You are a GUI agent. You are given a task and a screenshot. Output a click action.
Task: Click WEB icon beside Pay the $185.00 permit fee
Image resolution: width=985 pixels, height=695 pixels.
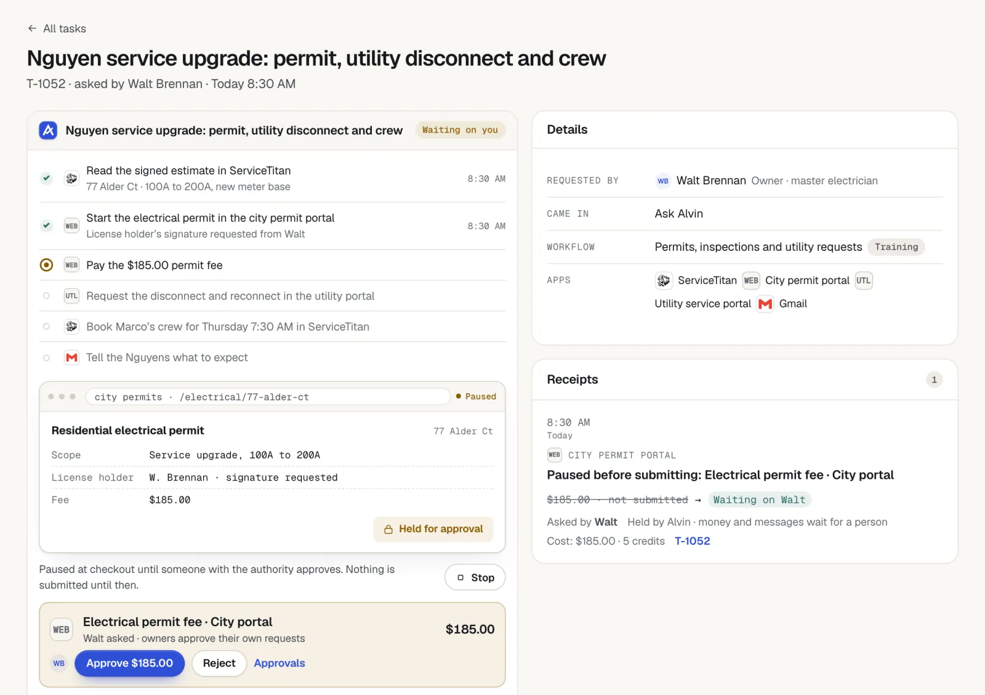tap(71, 265)
